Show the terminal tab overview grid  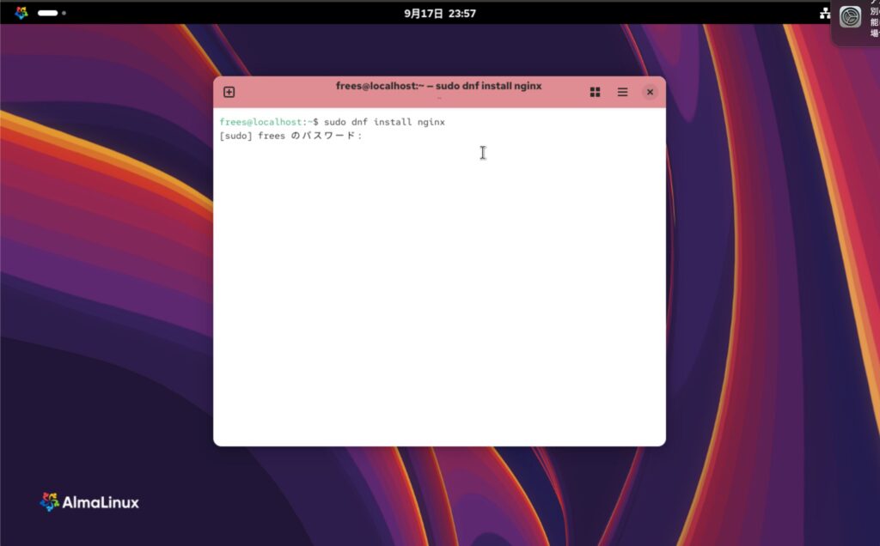pyautogui.click(x=595, y=92)
